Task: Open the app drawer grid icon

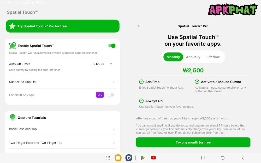Action: pyautogui.click(x=108, y=158)
